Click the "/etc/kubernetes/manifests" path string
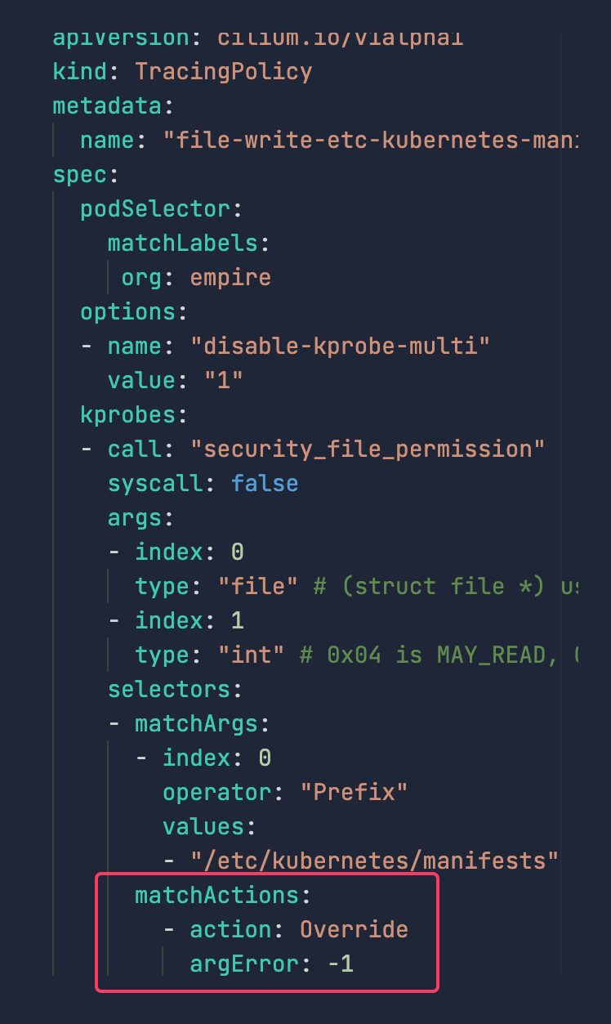Screen dimensions: 611x1024 [374, 861]
